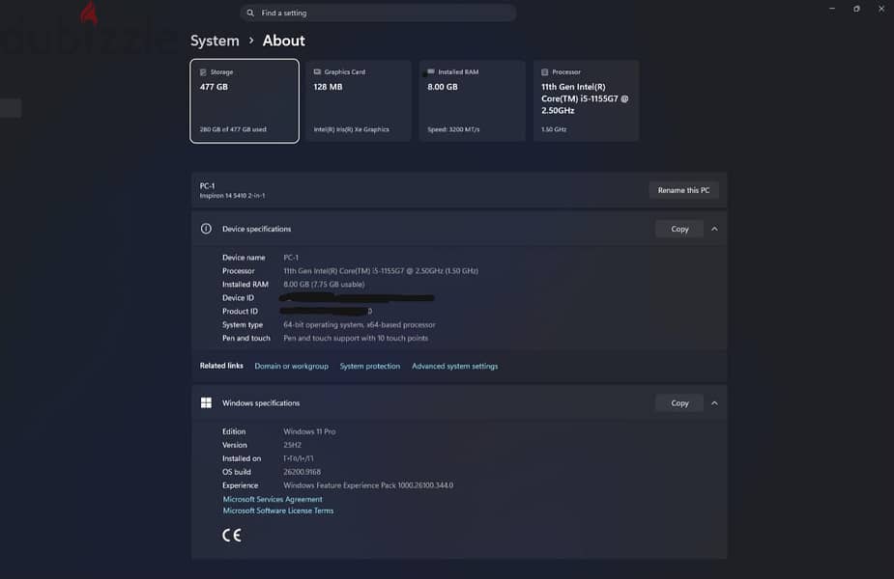Select the OS build '26200.9168' value
Screen dimensions: 894x579
pos(303,472)
